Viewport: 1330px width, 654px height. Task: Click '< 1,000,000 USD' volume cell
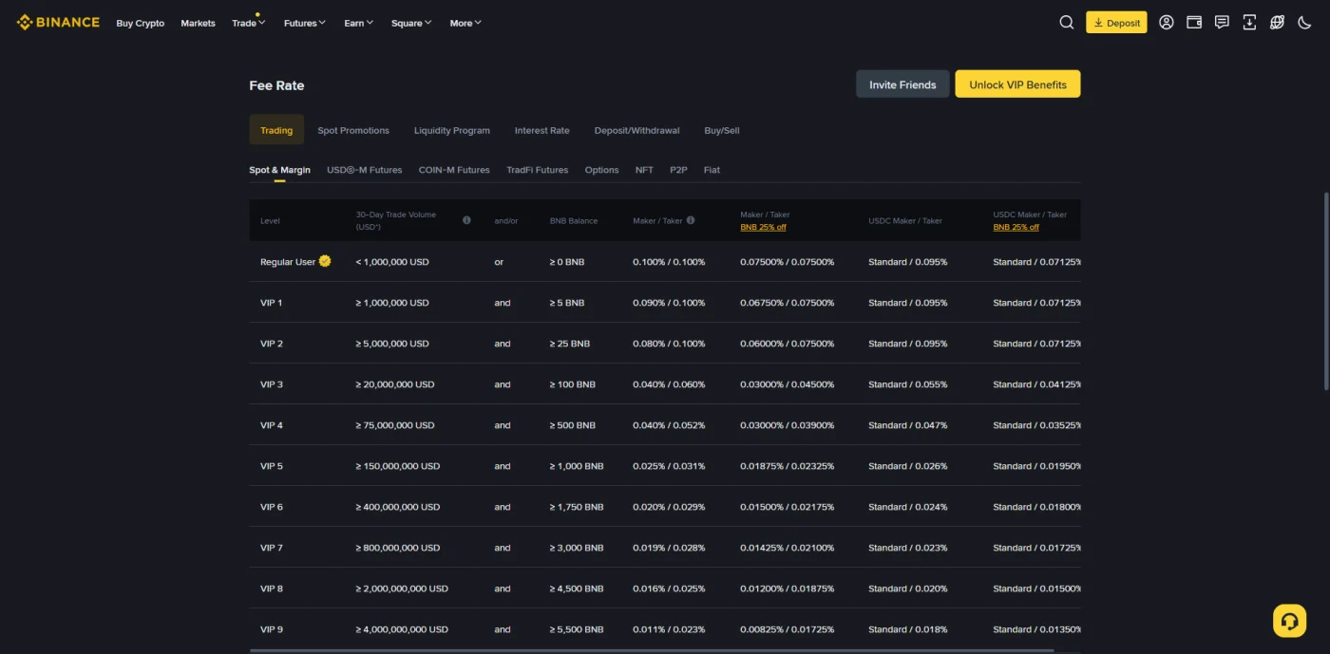click(391, 262)
